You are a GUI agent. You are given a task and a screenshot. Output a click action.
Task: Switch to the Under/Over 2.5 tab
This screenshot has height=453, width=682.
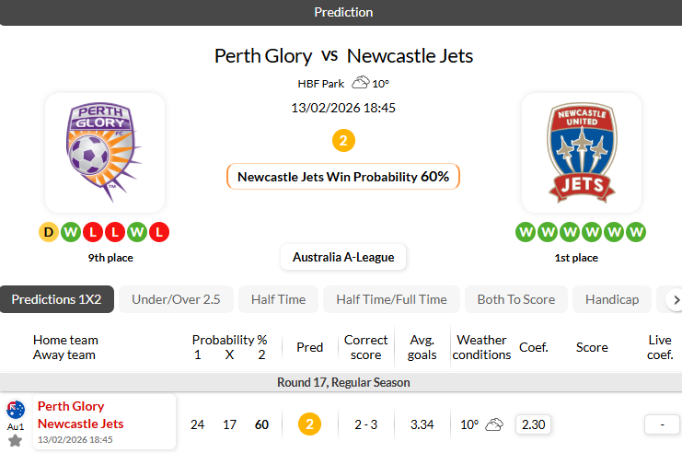[176, 299]
